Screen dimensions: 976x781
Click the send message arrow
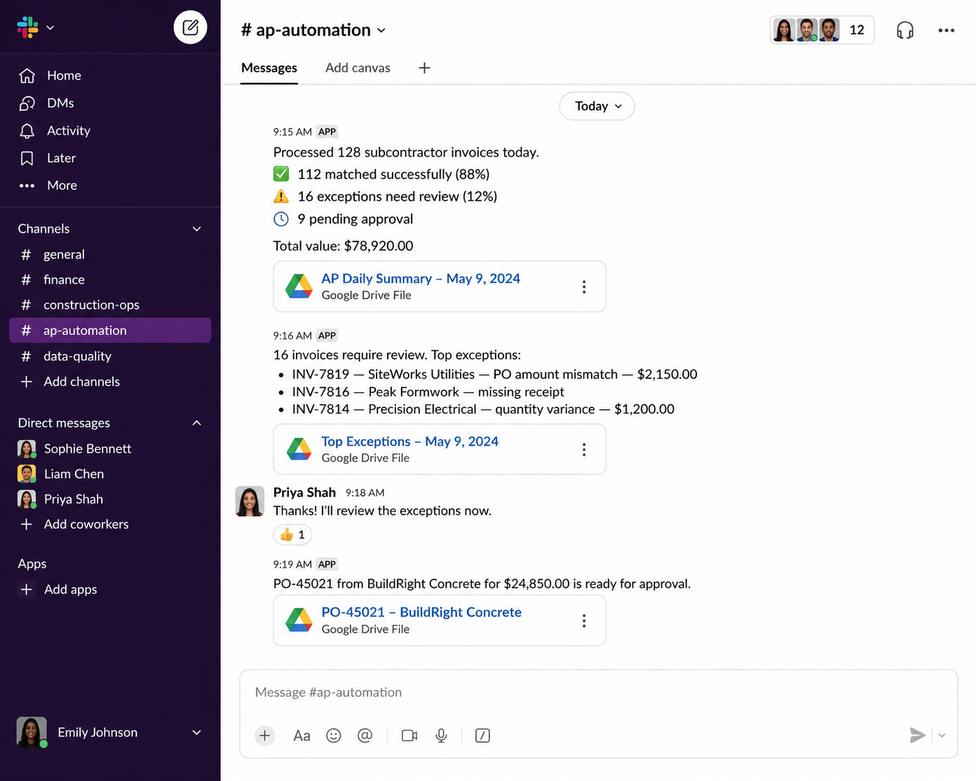point(918,735)
